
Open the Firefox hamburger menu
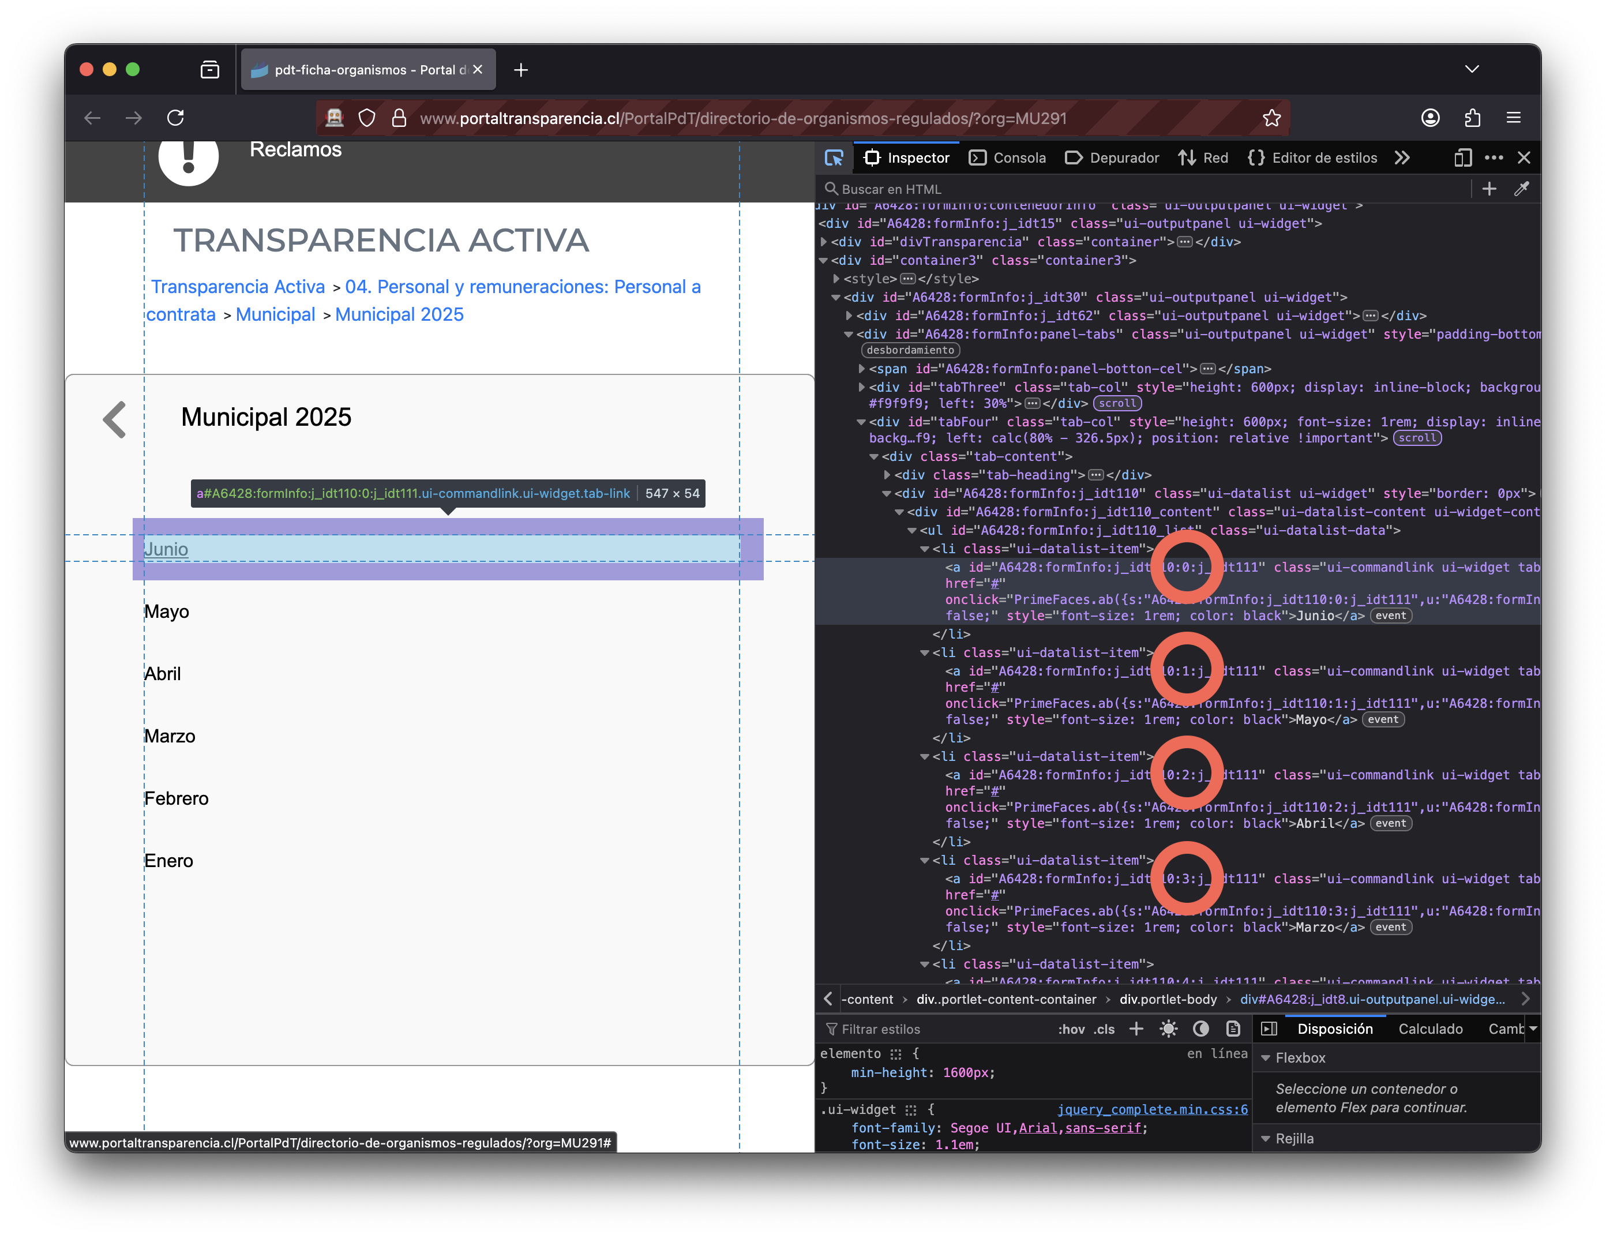(x=1513, y=118)
